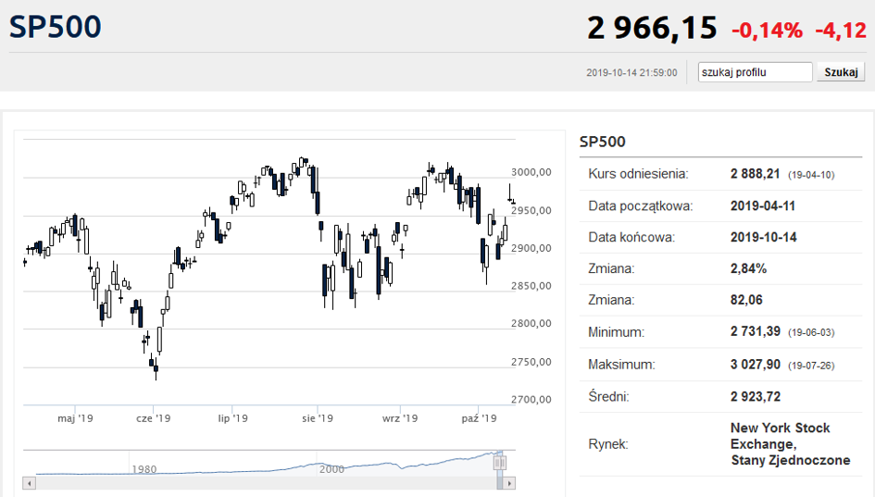Click the navigator overview line near 2000
The height and width of the screenshot is (497, 875).
point(331,464)
